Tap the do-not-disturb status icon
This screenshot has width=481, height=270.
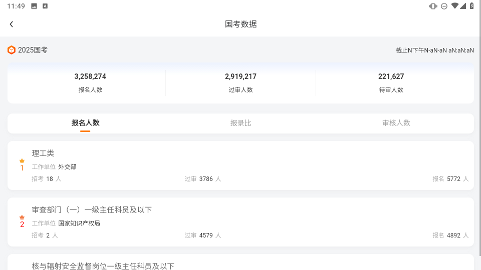click(x=444, y=6)
